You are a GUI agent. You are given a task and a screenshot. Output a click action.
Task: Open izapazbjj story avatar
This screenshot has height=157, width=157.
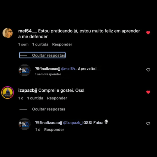[8, 93]
